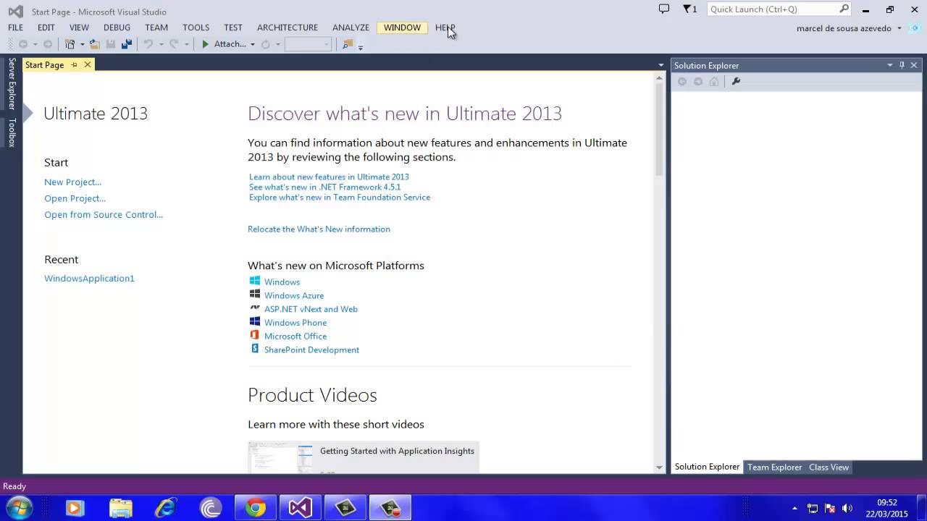Click the taskbar volume speaker icon

[847, 508]
